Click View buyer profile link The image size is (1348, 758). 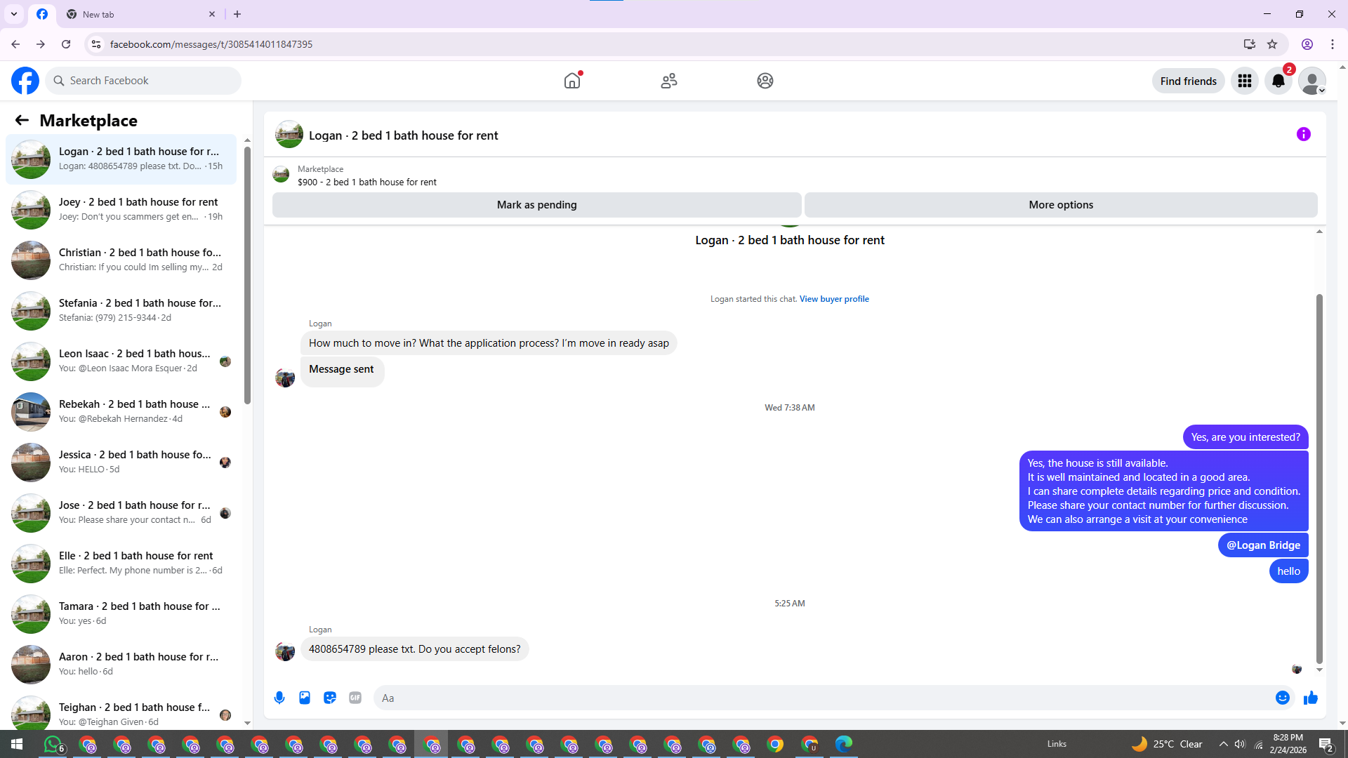pos(833,299)
